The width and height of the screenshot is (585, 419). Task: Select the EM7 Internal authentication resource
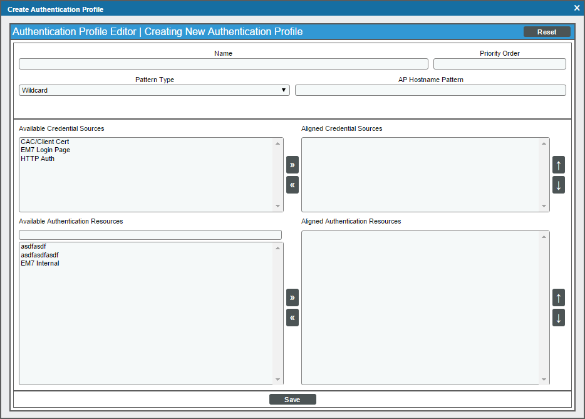click(40, 263)
